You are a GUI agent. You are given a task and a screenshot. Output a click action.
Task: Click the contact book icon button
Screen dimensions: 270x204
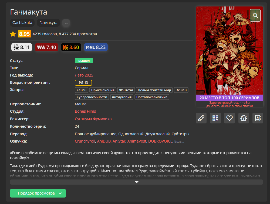pos(258,118)
